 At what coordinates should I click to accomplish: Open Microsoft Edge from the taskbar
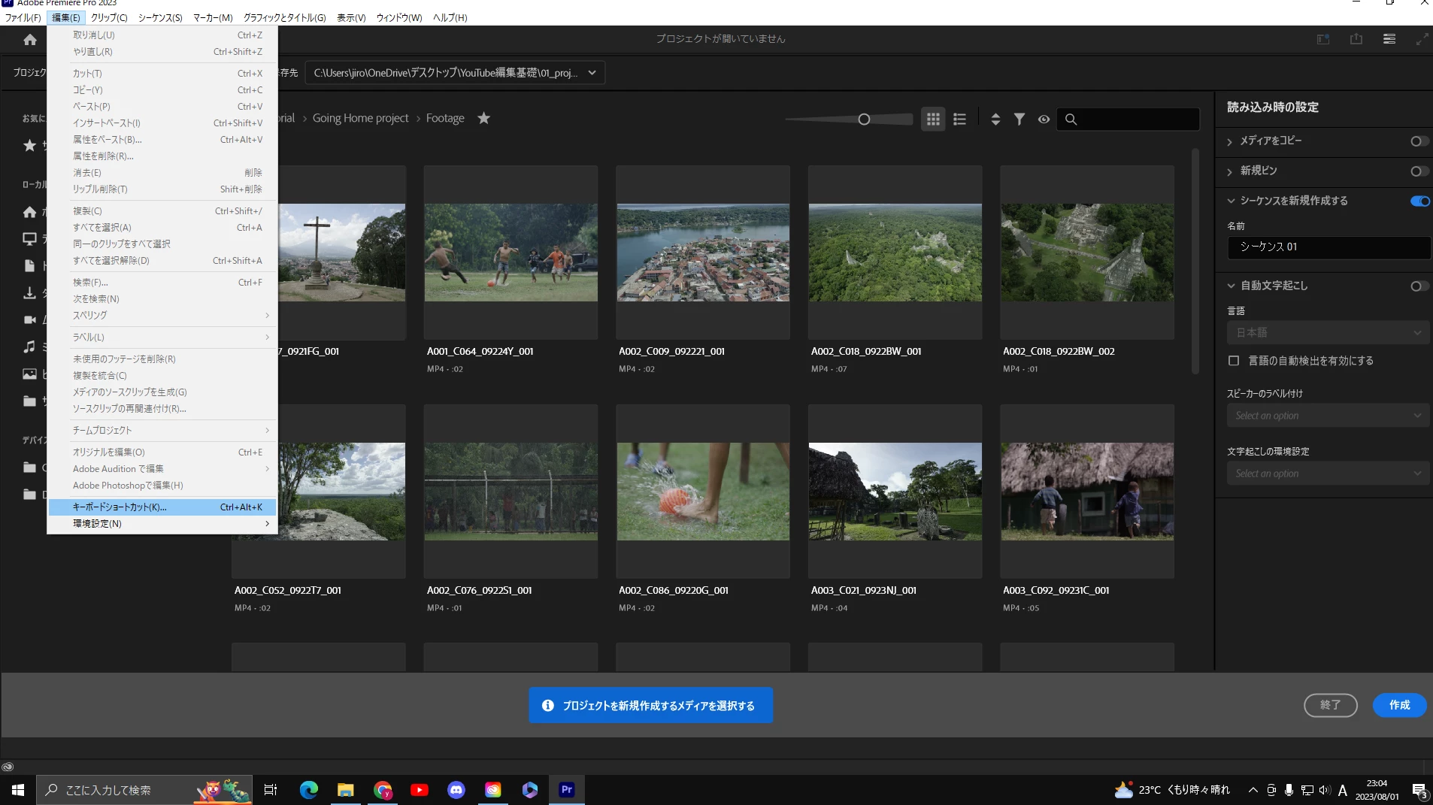tap(309, 790)
